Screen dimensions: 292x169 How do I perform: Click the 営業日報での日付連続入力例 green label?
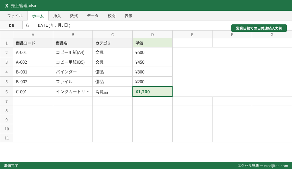click(x=259, y=28)
